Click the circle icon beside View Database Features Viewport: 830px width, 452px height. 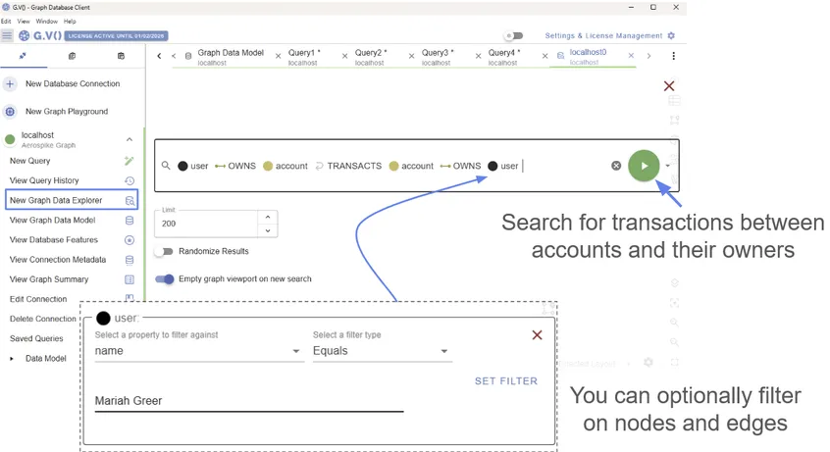click(x=130, y=240)
